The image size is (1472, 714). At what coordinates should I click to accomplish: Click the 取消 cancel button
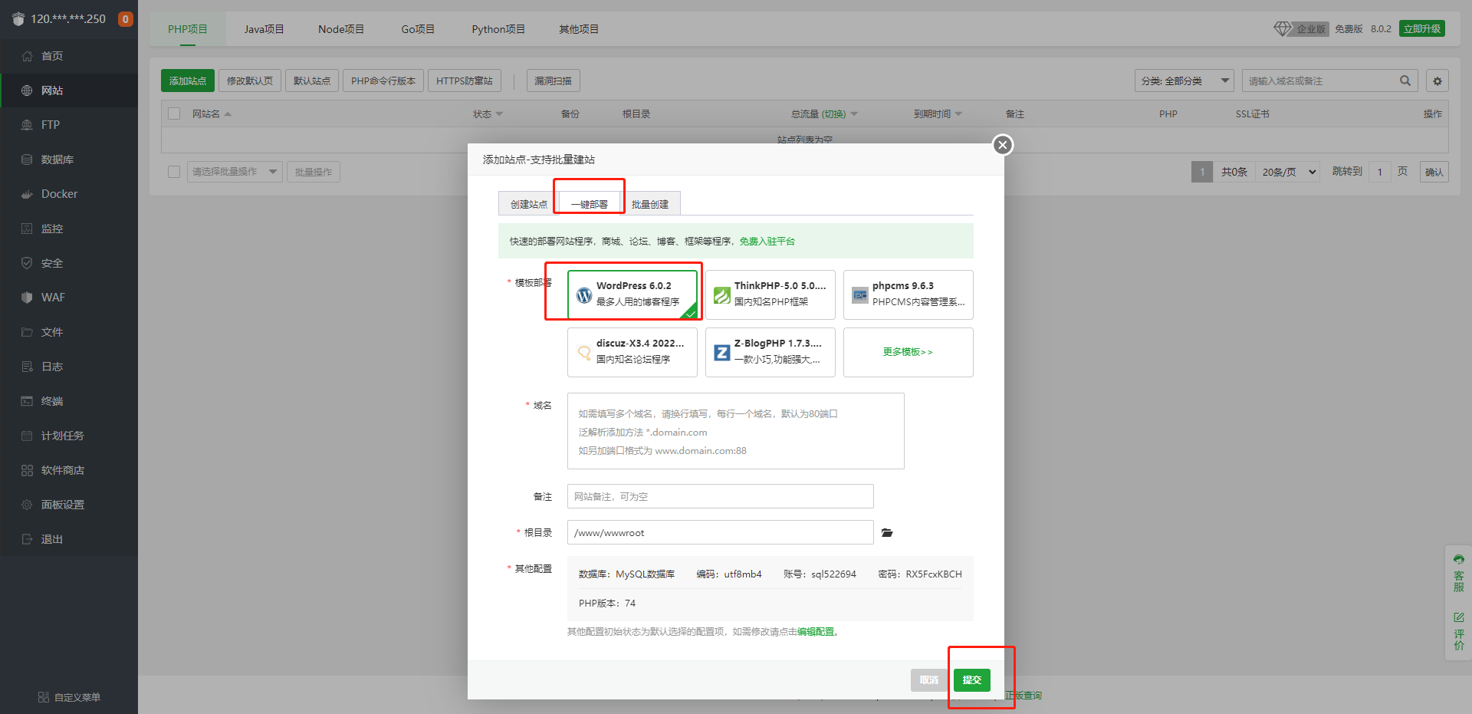[929, 679]
